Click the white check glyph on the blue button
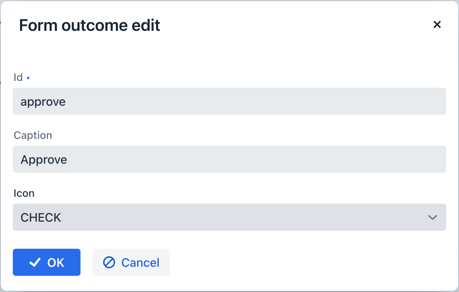Image resolution: width=459 pixels, height=292 pixels. pos(35,262)
